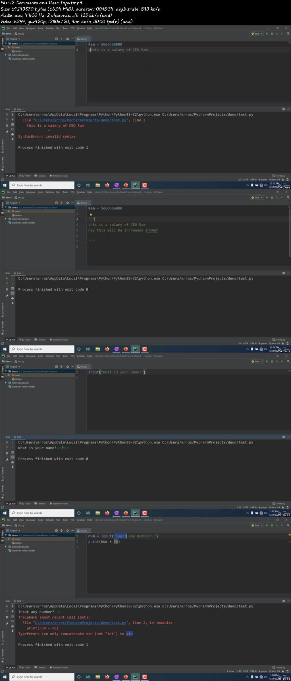Open the Tools menu in the TypeError frame
Screen dimensions: 291x681
65,520
